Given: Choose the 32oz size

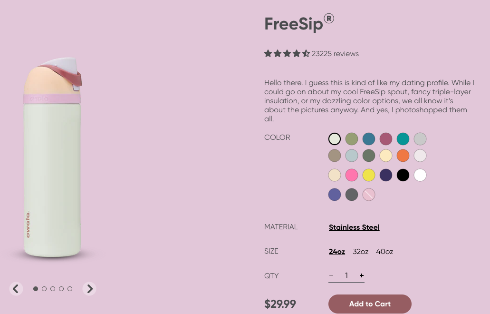Looking at the screenshot, I should [360, 252].
